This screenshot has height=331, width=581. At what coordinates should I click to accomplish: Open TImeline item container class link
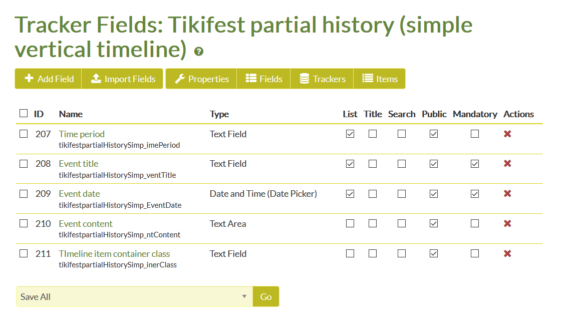114,253
